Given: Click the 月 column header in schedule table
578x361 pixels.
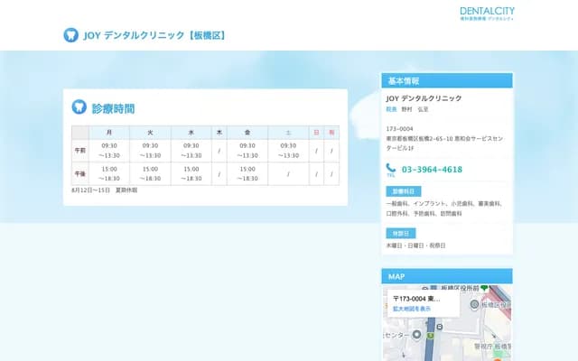Looking at the screenshot, I should 109,133.
